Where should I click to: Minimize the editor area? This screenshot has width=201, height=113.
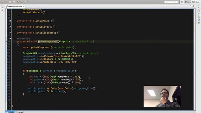(190, 6)
